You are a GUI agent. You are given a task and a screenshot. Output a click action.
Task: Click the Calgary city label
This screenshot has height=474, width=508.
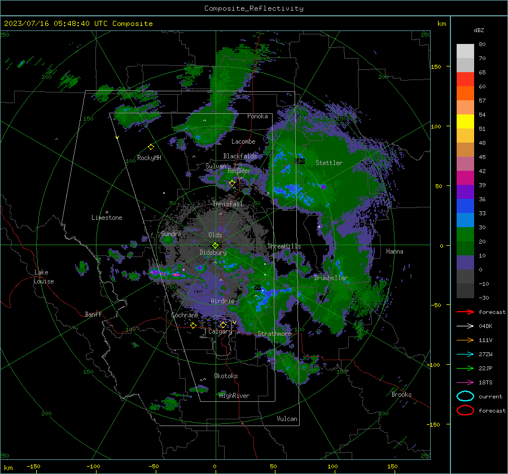pos(220,331)
